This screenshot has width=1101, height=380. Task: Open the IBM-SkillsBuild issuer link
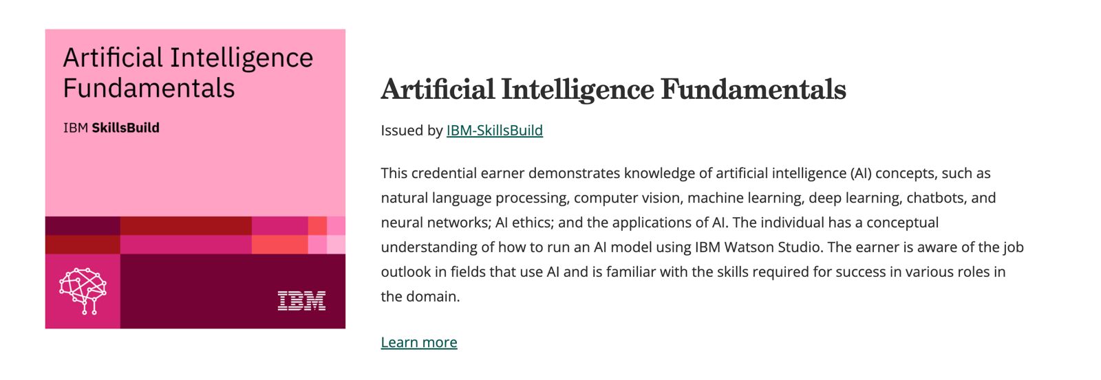coord(494,131)
